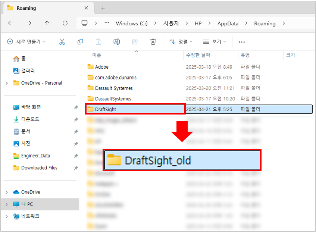316x232 pixels.
Task: Go forward with the right arrow button
Action: click(x=29, y=23)
